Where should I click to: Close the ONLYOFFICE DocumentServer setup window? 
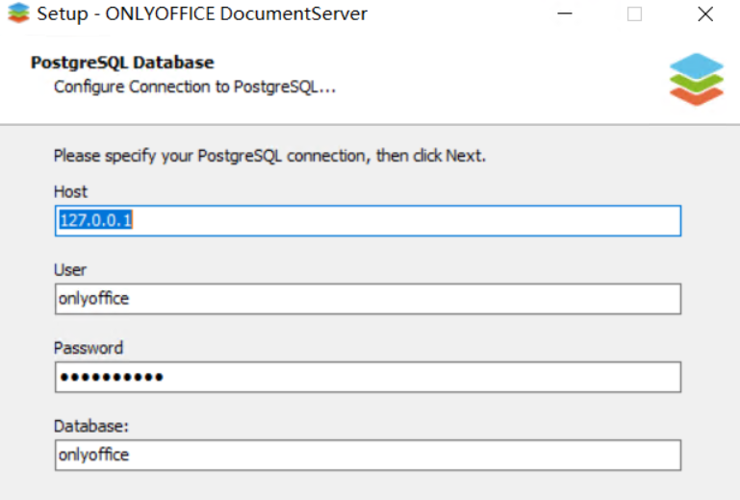705,14
